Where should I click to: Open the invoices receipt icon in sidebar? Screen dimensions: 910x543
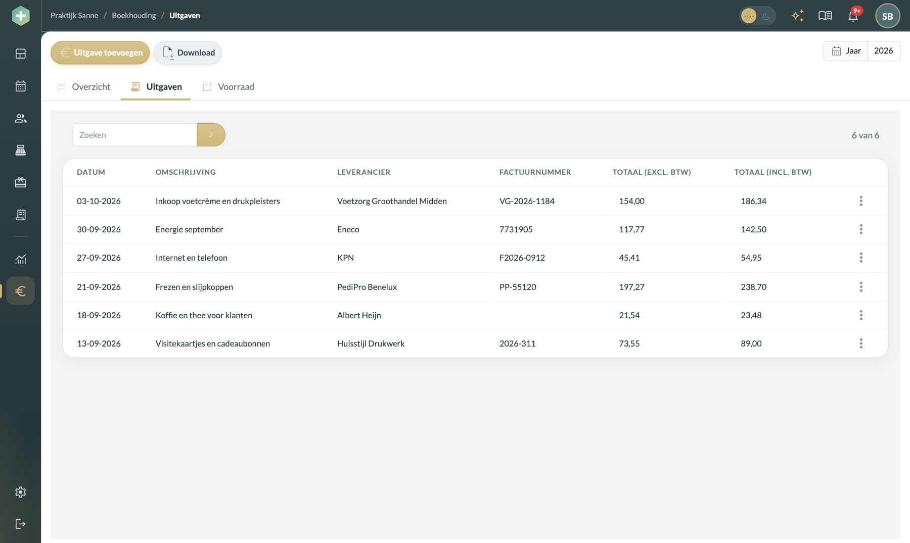point(21,215)
